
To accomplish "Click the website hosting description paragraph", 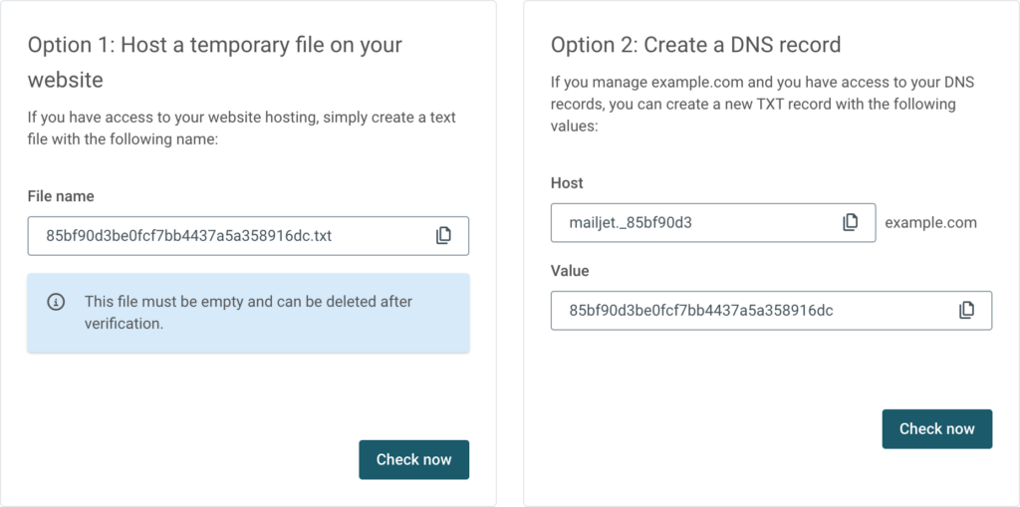I will click(241, 128).
